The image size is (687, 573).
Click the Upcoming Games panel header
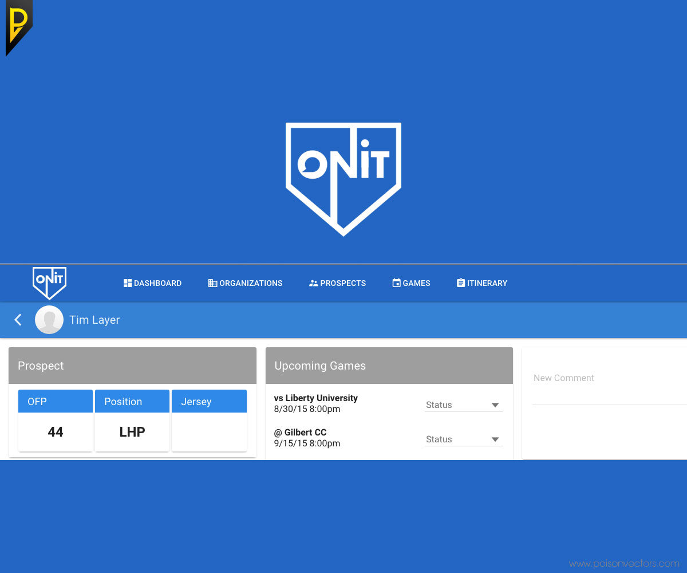[389, 366]
